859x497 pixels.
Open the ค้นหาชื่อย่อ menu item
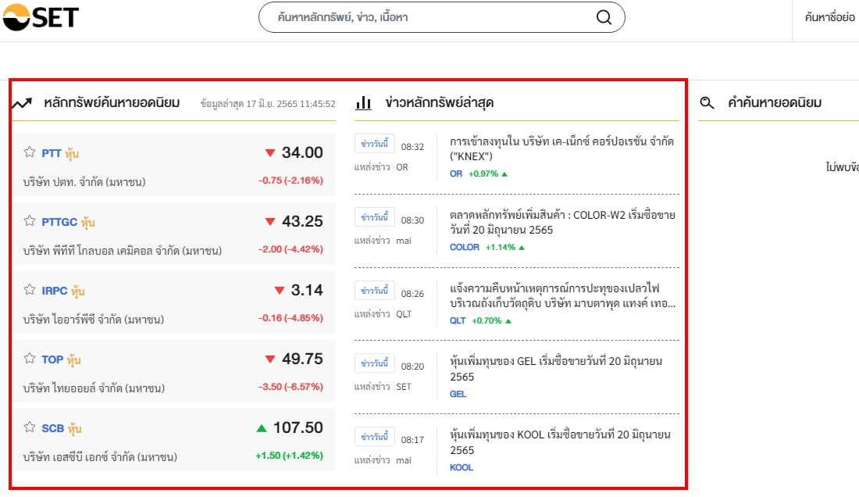829,17
